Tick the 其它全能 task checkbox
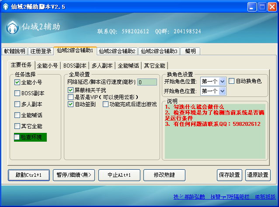The height and width of the screenshot is (207, 279). 17,126
